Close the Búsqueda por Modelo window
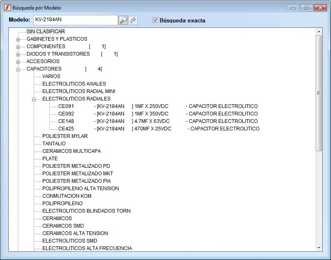 tap(320, 8)
